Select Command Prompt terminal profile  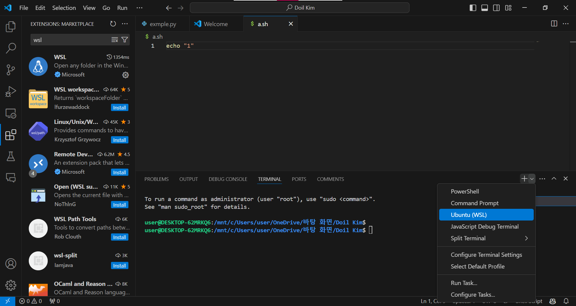click(486, 203)
